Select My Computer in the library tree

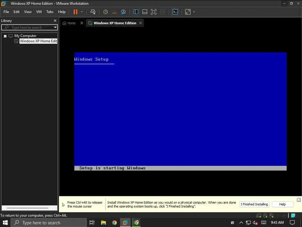(x=25, y=36)
